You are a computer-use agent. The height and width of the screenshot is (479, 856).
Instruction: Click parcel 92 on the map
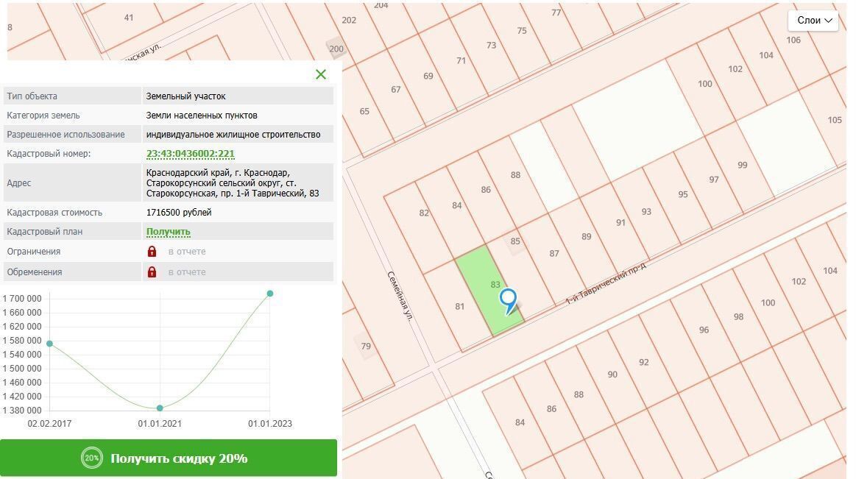tap(644, 362)
